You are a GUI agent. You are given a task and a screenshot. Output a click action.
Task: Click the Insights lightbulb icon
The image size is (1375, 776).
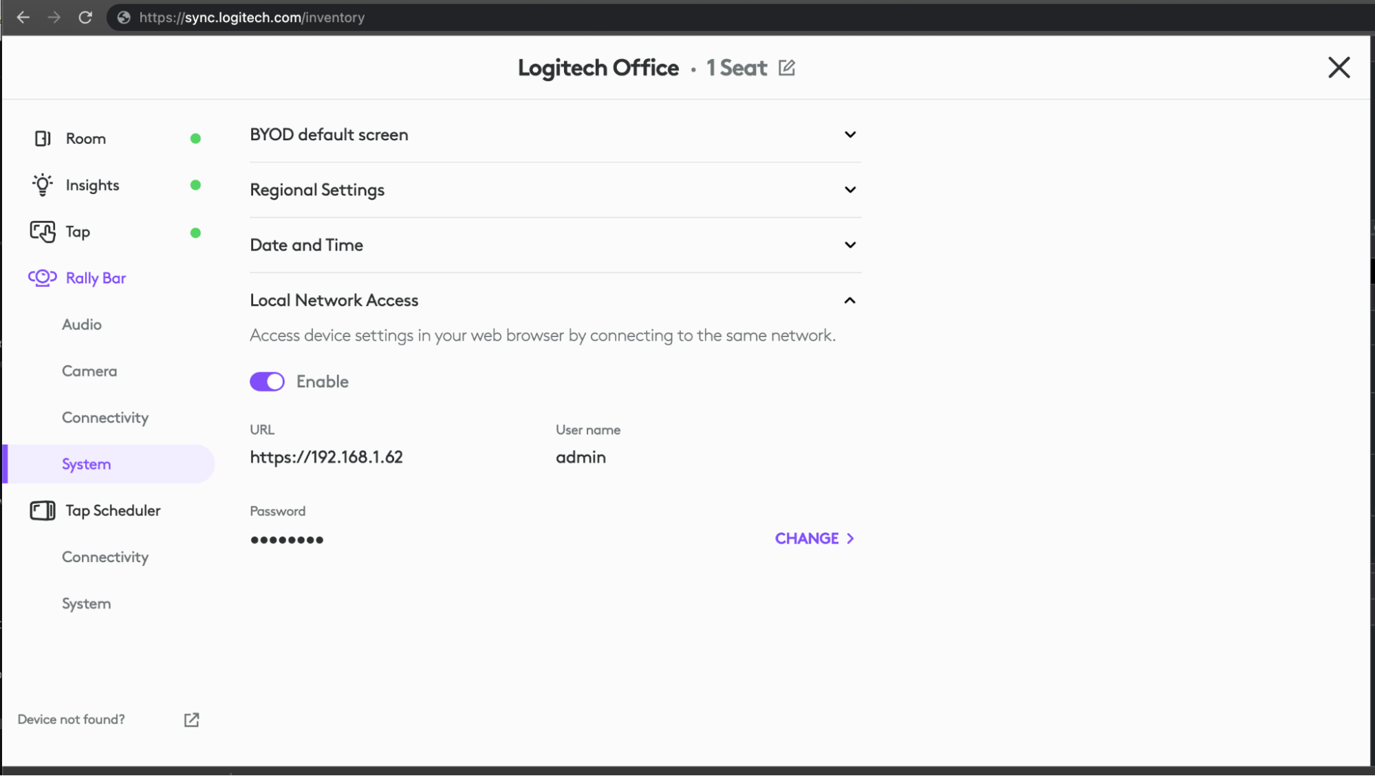(43, 185)
